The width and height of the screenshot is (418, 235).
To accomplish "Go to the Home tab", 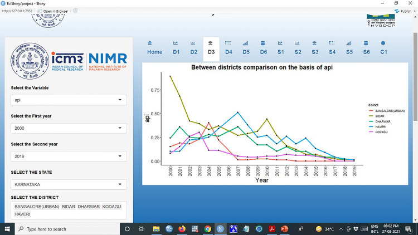I will tap(155, 48).
